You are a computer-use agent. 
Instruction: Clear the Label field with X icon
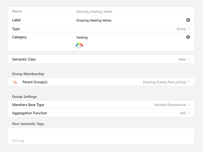point(188,20)
